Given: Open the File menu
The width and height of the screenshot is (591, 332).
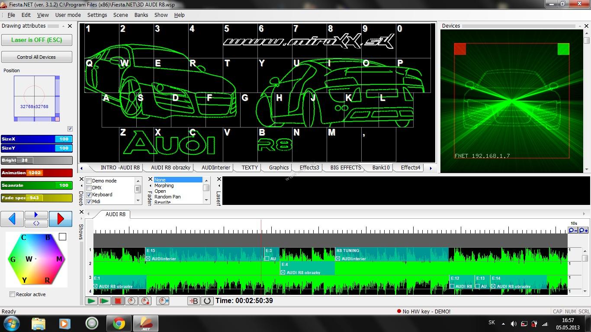Looking at the screenshot, I should pos(11,15).
